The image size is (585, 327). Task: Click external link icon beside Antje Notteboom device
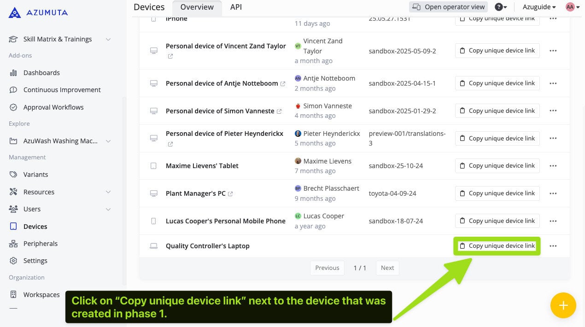(x=283, y=84)
